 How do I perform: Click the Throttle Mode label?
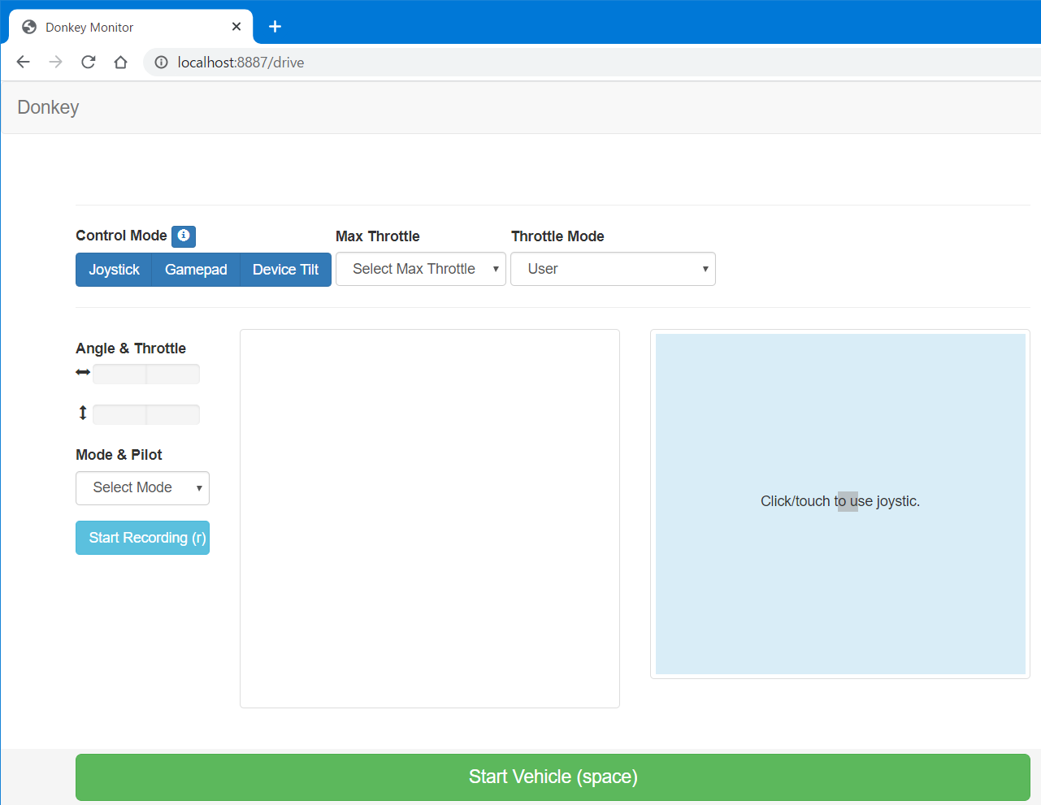pyautogui.click(x=557, y=236)
